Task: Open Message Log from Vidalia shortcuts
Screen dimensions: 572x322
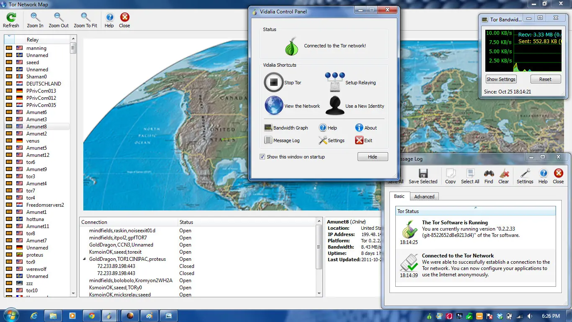Action: (282, 140)
